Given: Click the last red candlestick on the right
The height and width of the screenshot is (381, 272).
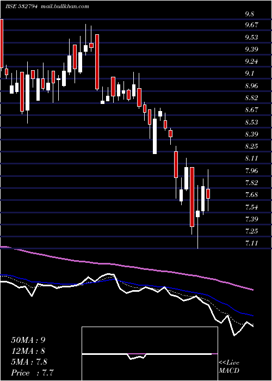Looking at the screenshot, I should [208, 194].
